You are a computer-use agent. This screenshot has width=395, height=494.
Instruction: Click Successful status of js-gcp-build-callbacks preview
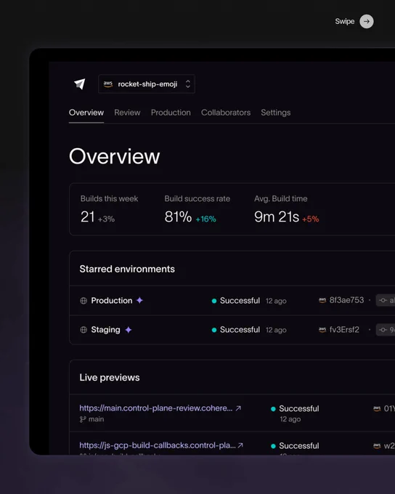[x=295, y=446]
